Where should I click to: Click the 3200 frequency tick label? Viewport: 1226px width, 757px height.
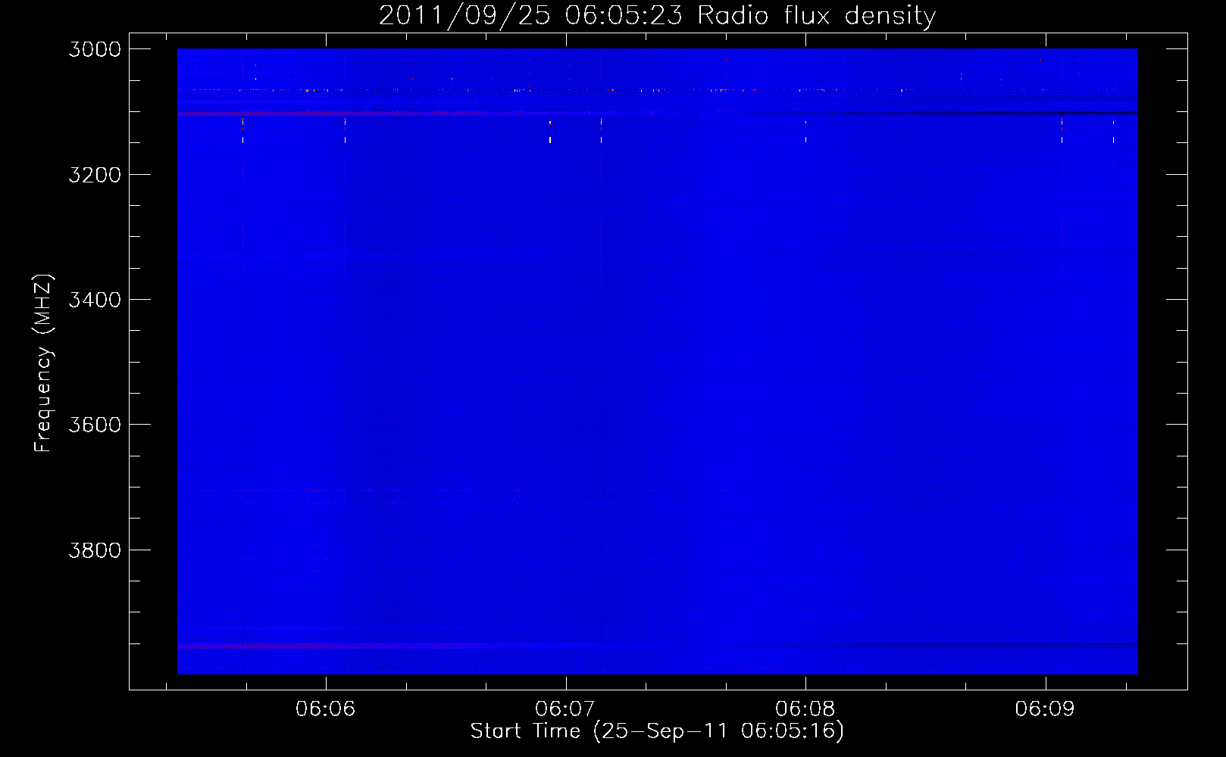[x=95, y=174]
